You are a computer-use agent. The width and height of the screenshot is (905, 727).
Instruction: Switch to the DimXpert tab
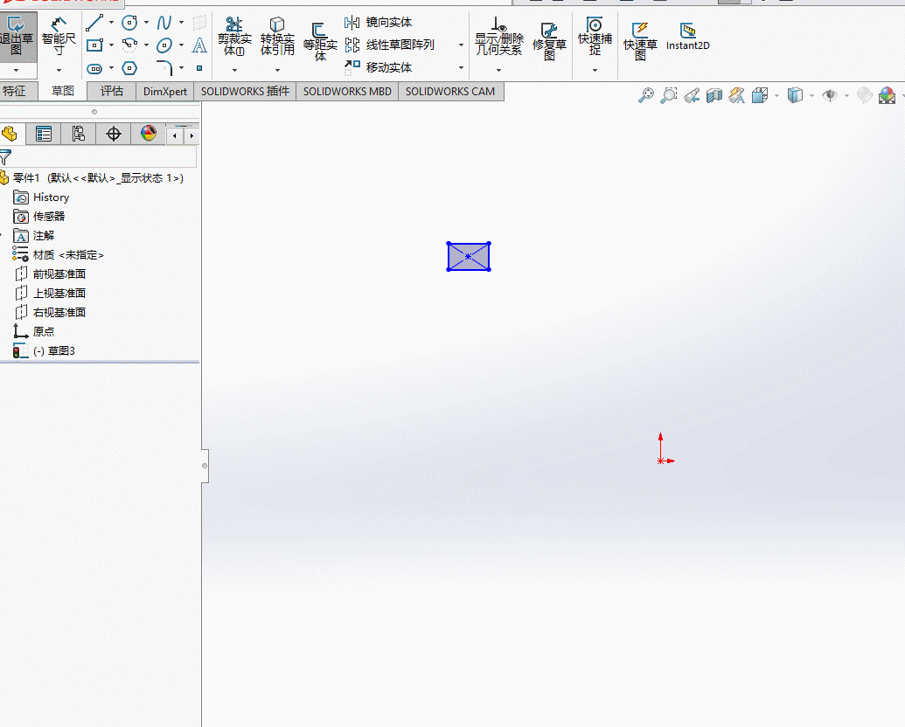(165, 91)
